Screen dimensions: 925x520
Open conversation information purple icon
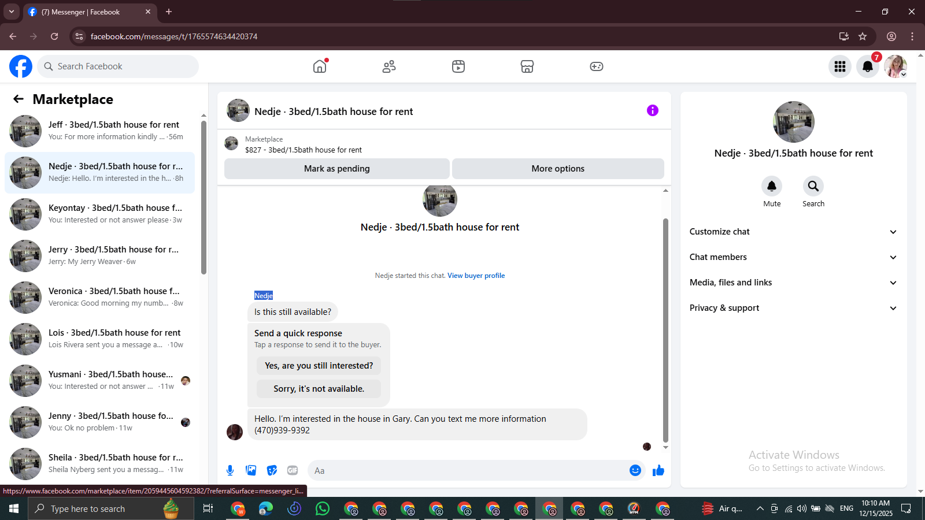(653, 110)
